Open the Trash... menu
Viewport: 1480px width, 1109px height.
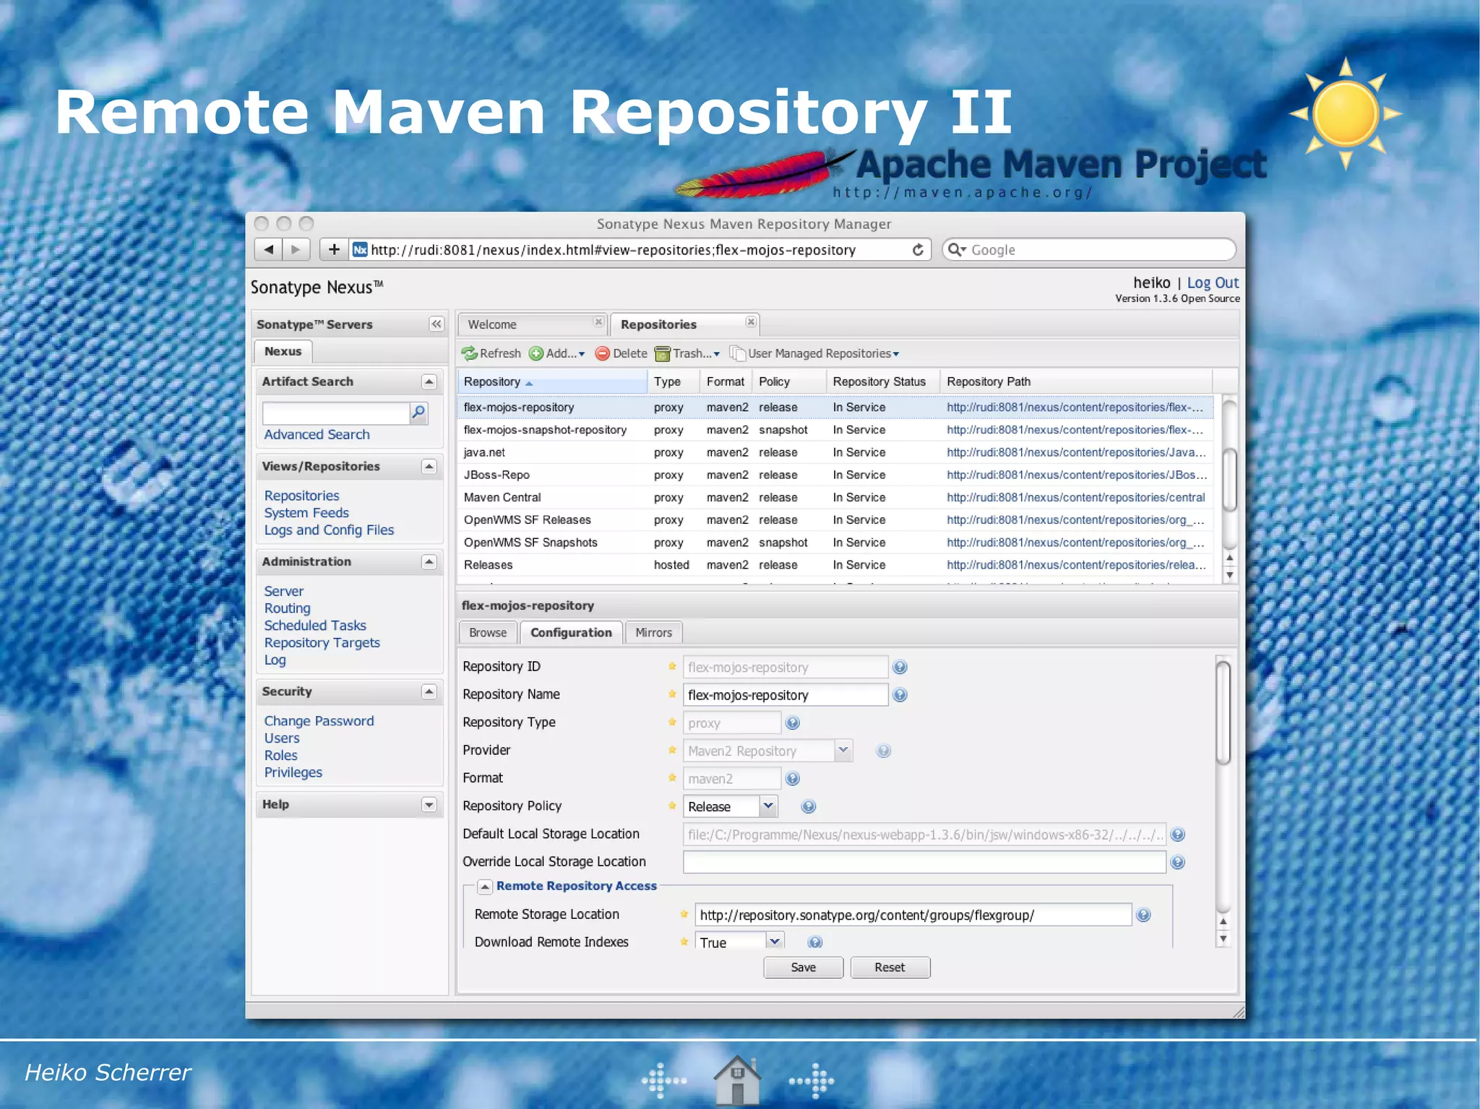687,353
